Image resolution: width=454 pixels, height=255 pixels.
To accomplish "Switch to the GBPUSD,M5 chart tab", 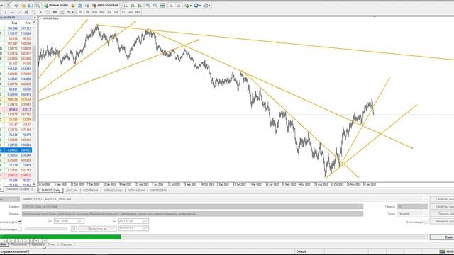I will pos(158,191).
